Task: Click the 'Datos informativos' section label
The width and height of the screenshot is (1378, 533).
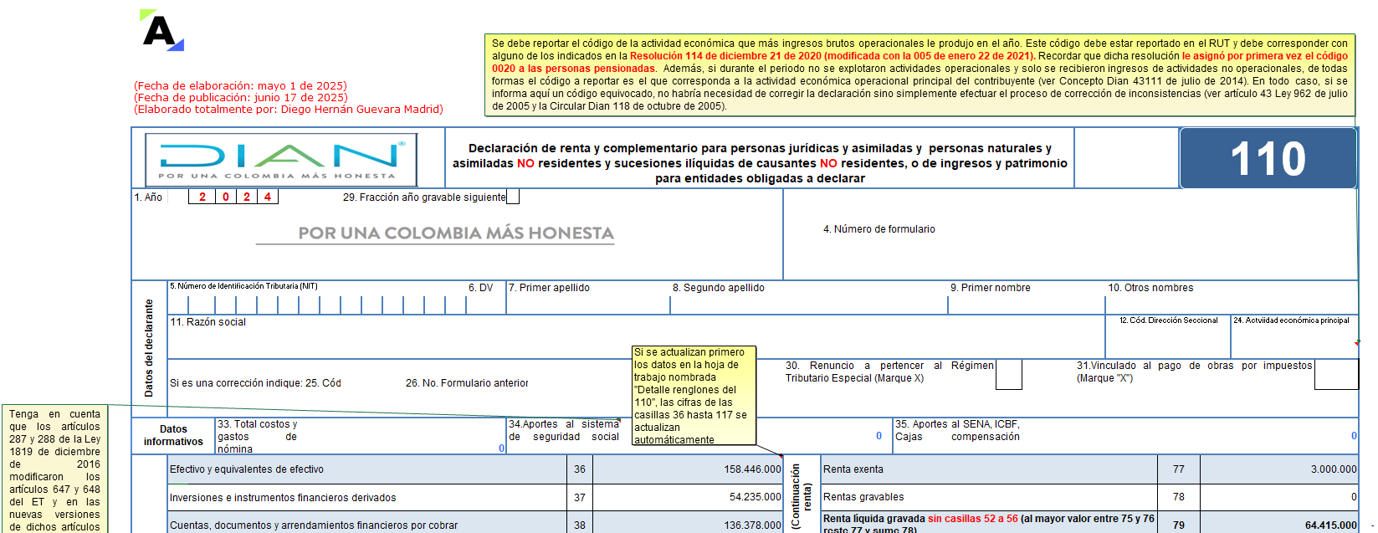Action: pyautogui.click(x=173, y=435)
